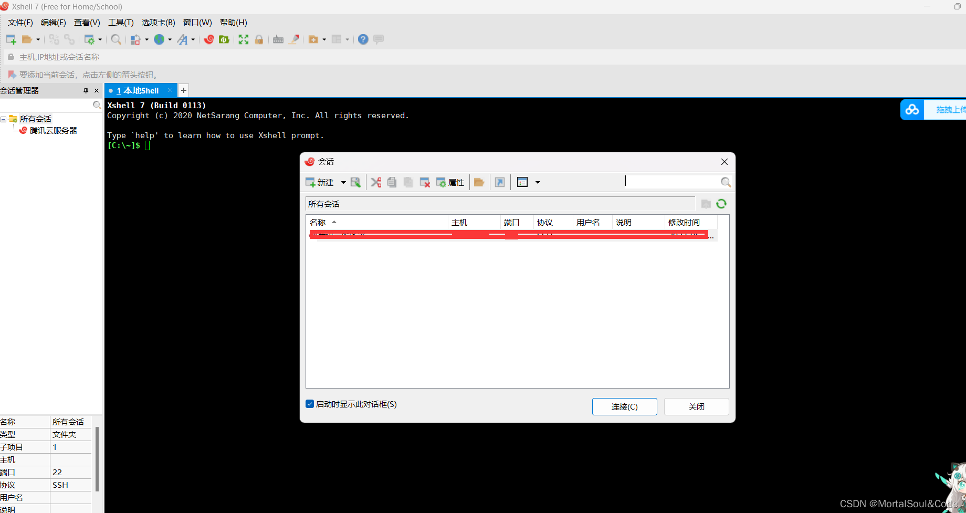Click the add-folder icon in main toolbar
Screen dimensions: 966x513
point(313,39)
